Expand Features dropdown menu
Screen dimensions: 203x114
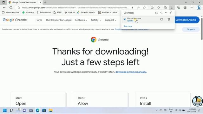81,20
